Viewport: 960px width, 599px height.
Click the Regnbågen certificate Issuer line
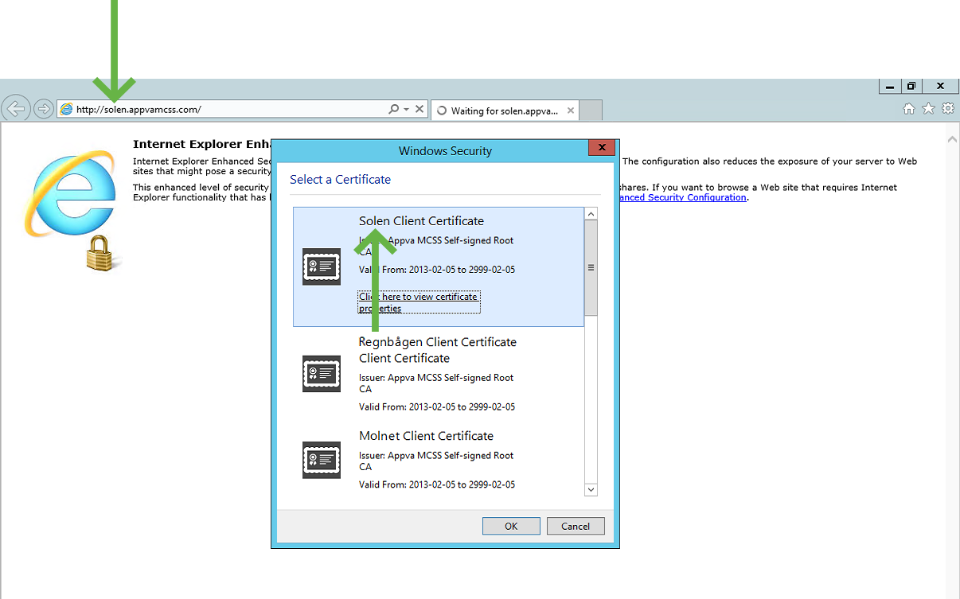click(437, 383)
